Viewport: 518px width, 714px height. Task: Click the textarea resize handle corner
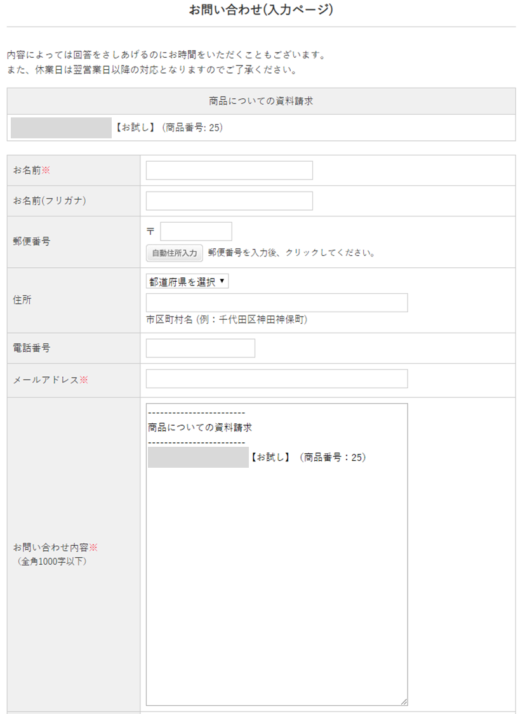[404, 701]
